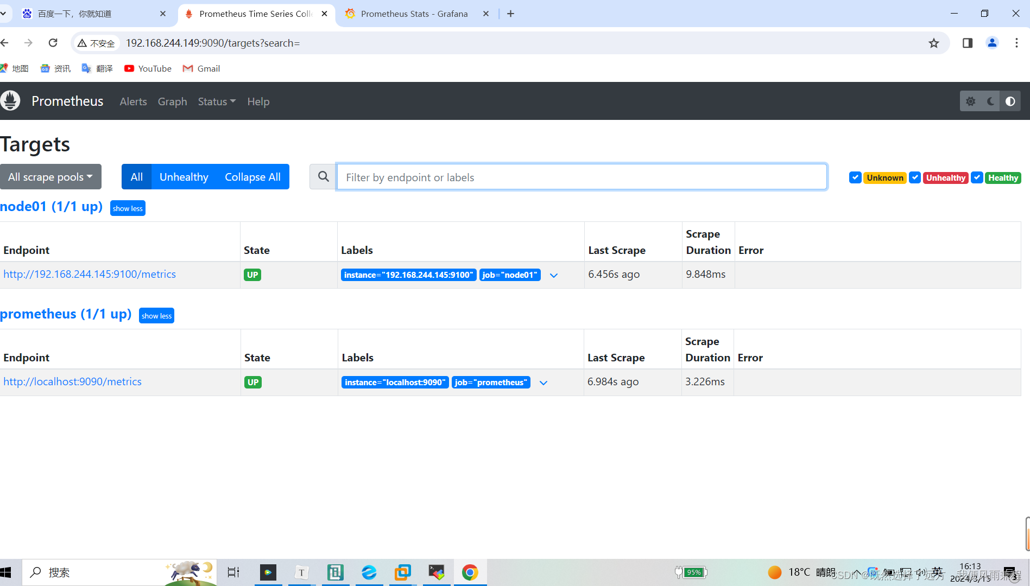This screenshot has height=586, width=1030.
Task: Collapse node01 with show less button
Action: [x=128, y=208]
